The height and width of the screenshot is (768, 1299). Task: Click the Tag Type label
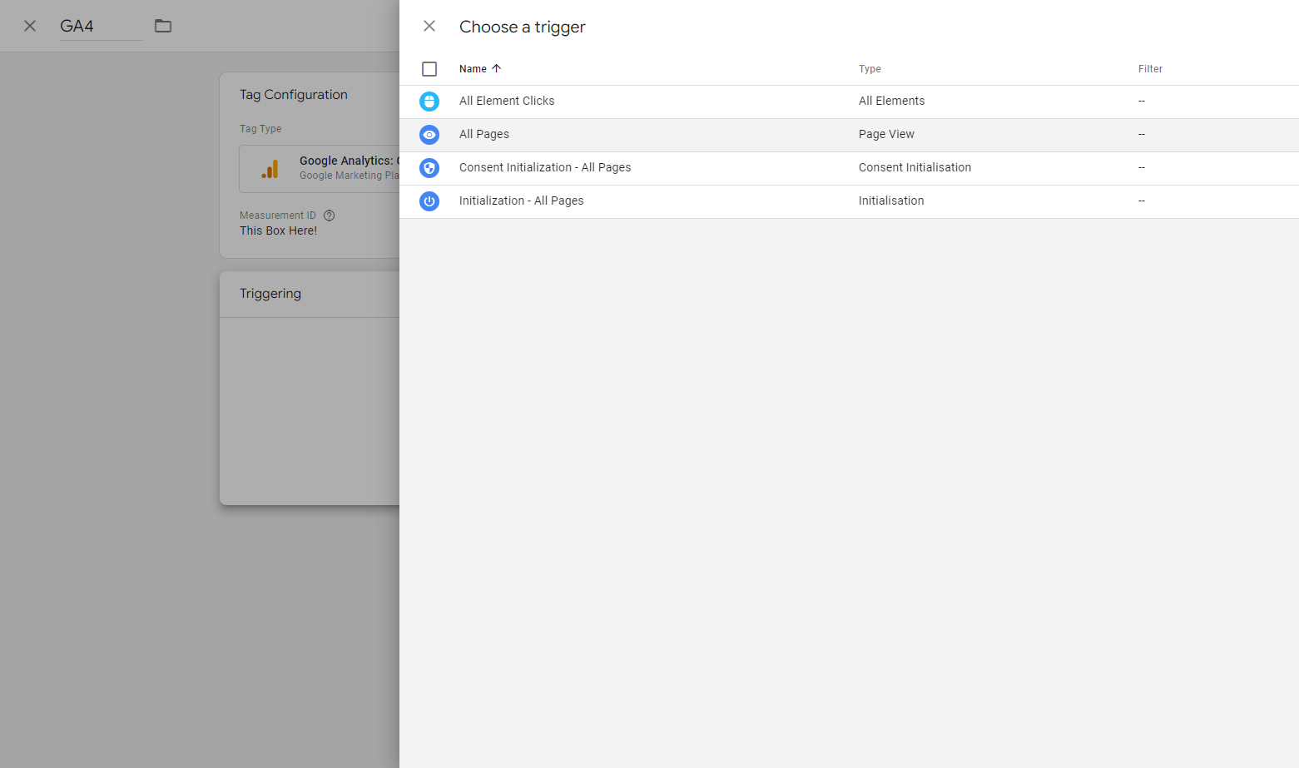coord(260,129)
